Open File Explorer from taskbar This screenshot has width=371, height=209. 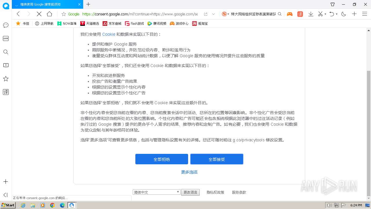(33, 205)
